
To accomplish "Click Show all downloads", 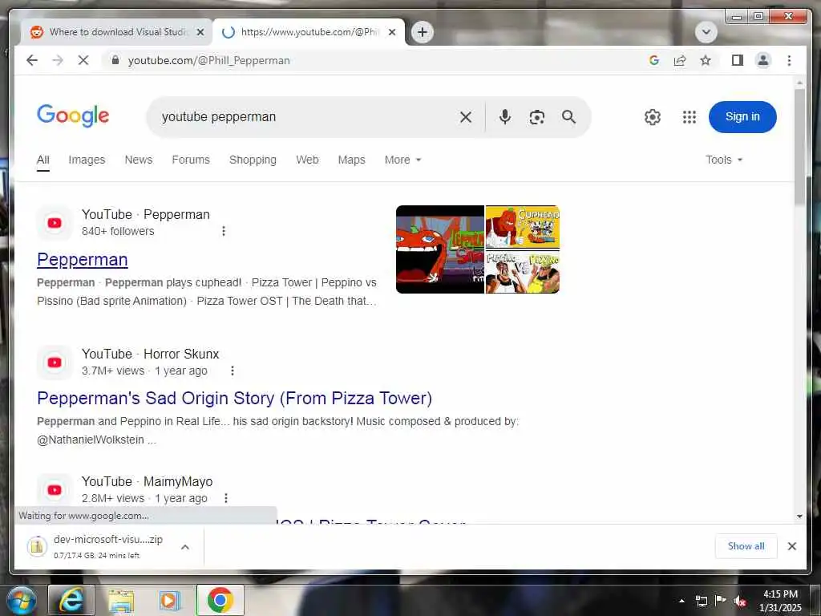I will click(x=746, y=545).
